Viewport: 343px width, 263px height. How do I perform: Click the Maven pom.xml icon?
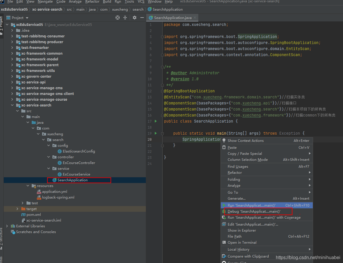23,214
